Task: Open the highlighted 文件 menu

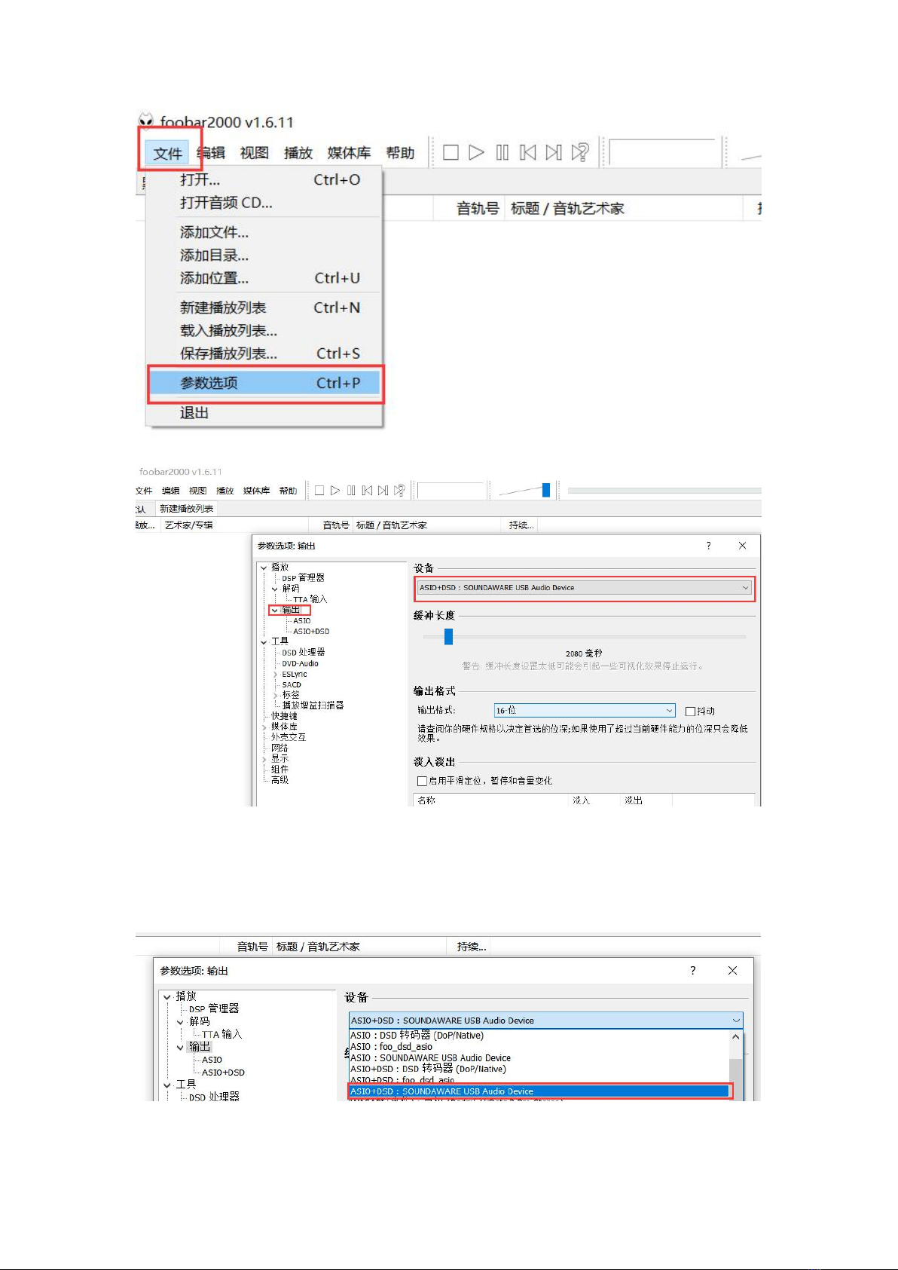Action: tap(168, 153)
